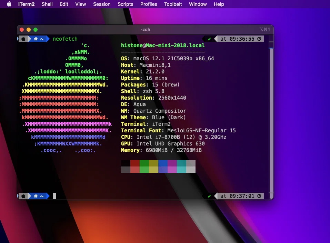This screenshot has height=243, width=330.
Task: Click the light gray swatch in the bottom palette row
Action: [191, 170]
